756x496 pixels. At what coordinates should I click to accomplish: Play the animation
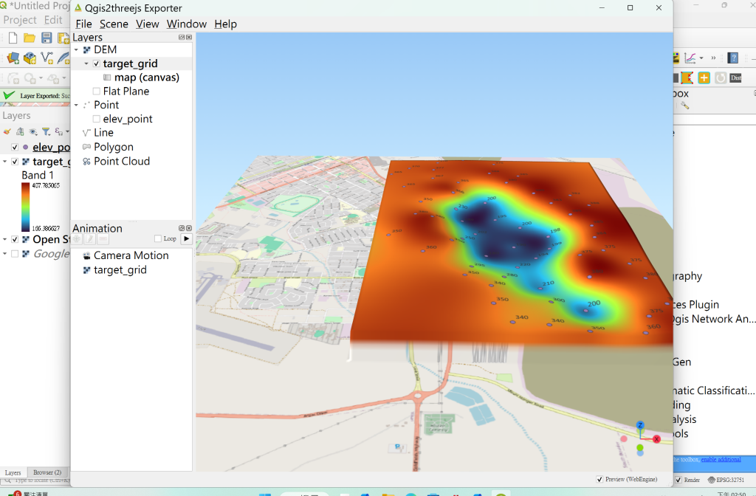point(187,238)
